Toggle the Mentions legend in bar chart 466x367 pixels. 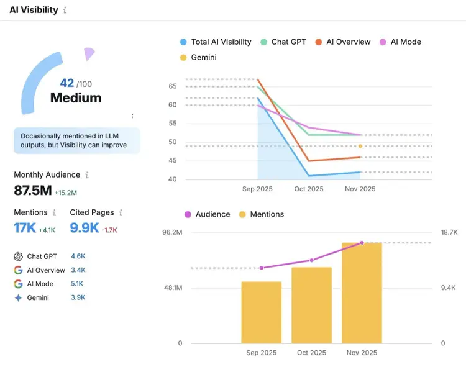coord(262,214)
